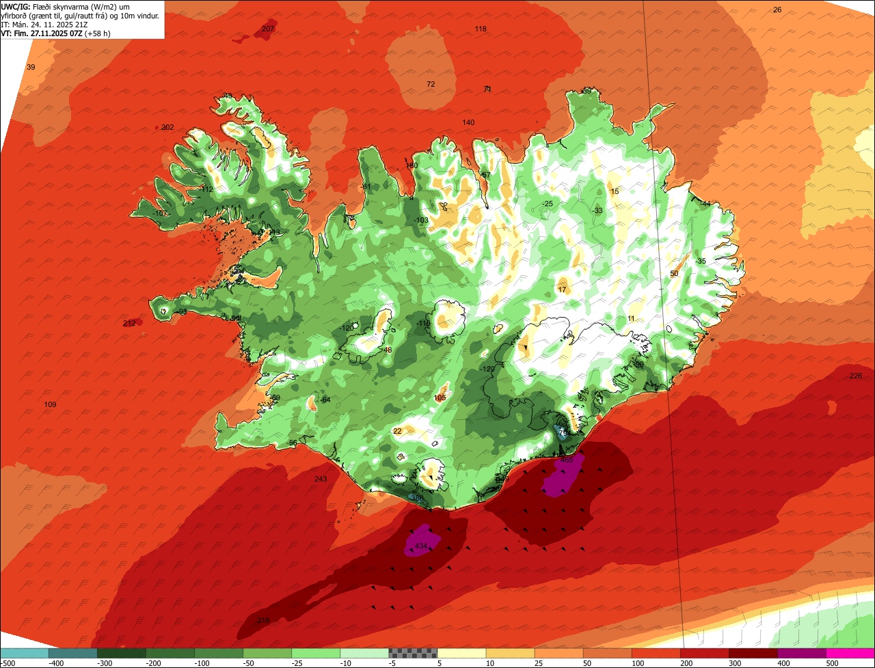The height and width of the screenshot is (668, 875).
Task: Click the legend swatch between 10 and 25
Action: point(510,653)
